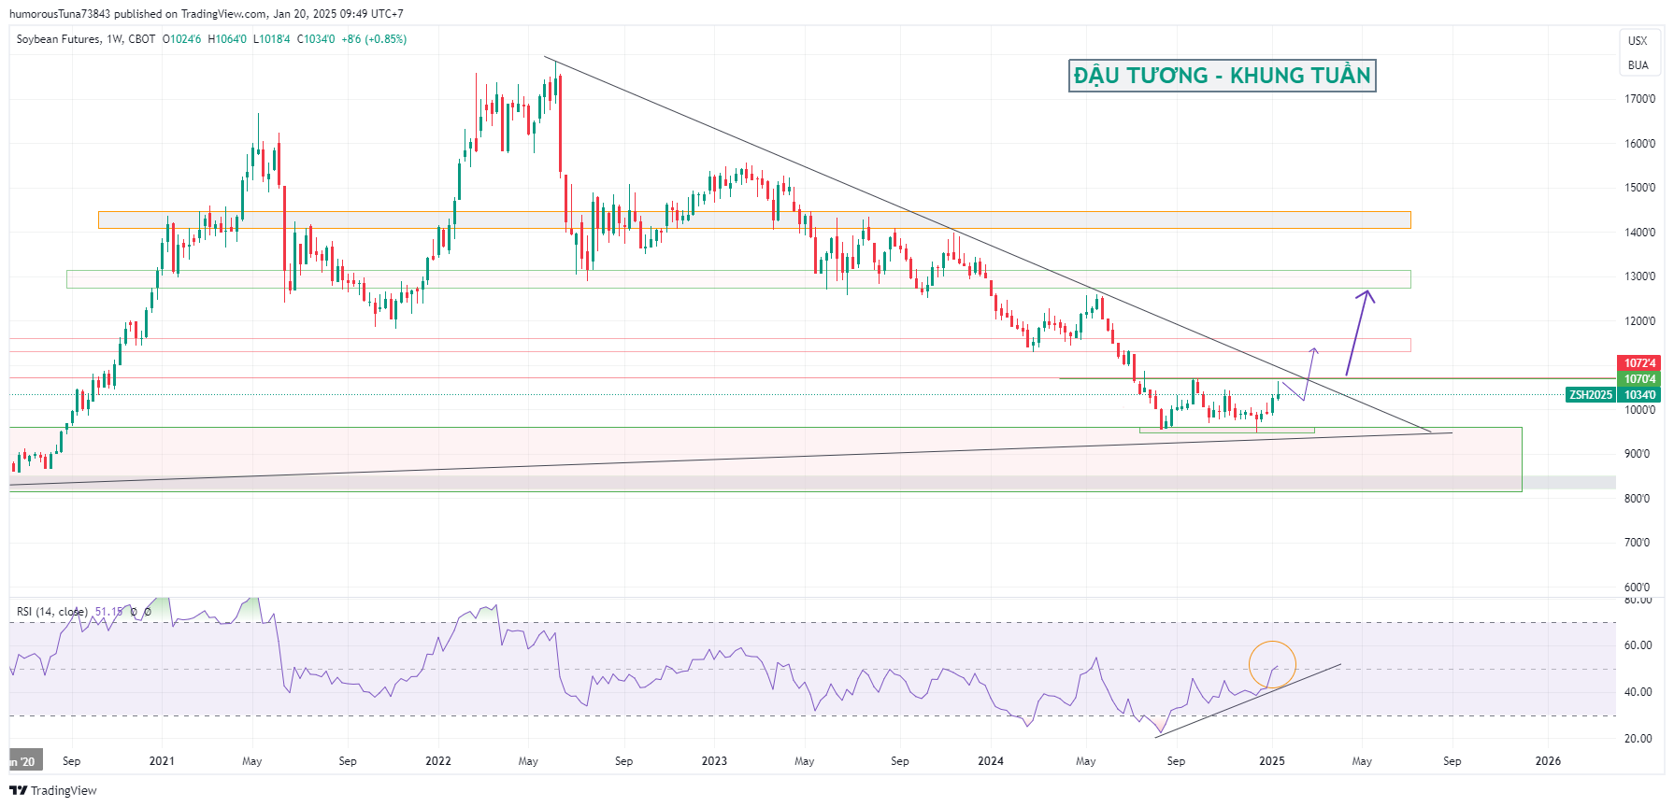This screenshot has height=807, width=1674.
Task: Click the 800'0 price axis label
Action: tap(1638, 499)
